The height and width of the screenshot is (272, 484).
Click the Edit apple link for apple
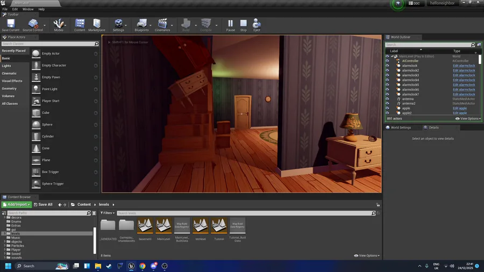pos(460,109)
